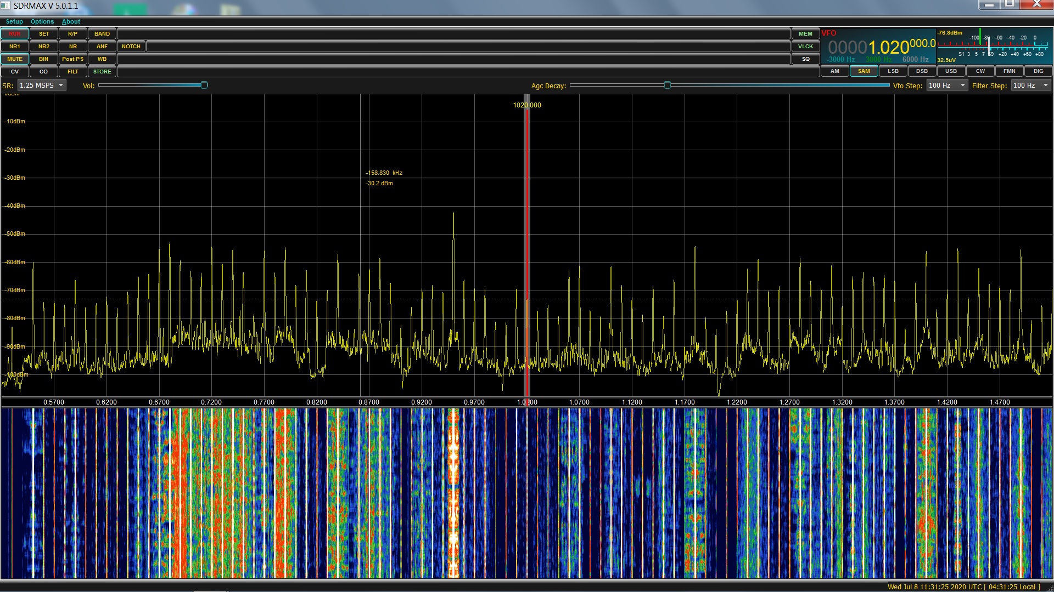
Task: Click the 1020.000 frequency marker in spectrum
Action: [x=527, y=105]
